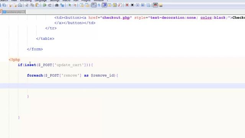This screenshot has width=245, height=138.
Task: Open the Function List icon
Action: point(120,5)
